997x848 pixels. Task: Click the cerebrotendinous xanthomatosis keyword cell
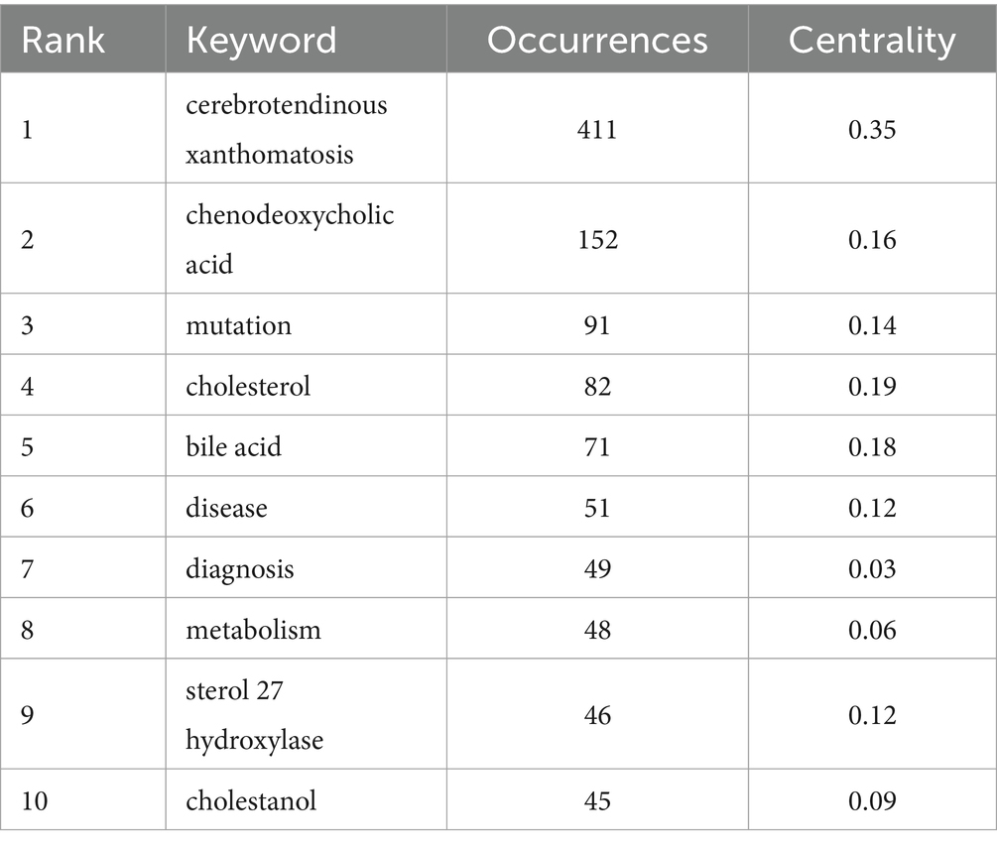[x=307, y=128]
